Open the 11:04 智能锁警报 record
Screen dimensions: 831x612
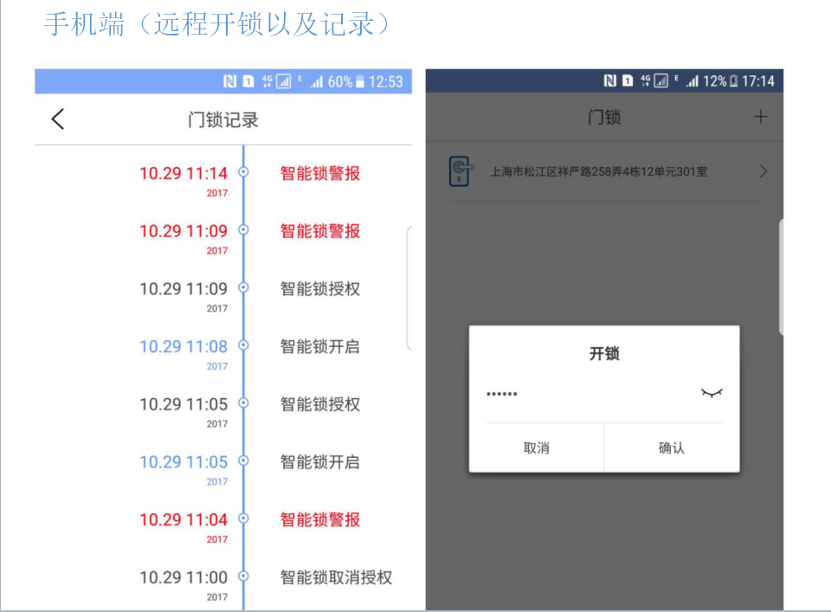319,519
